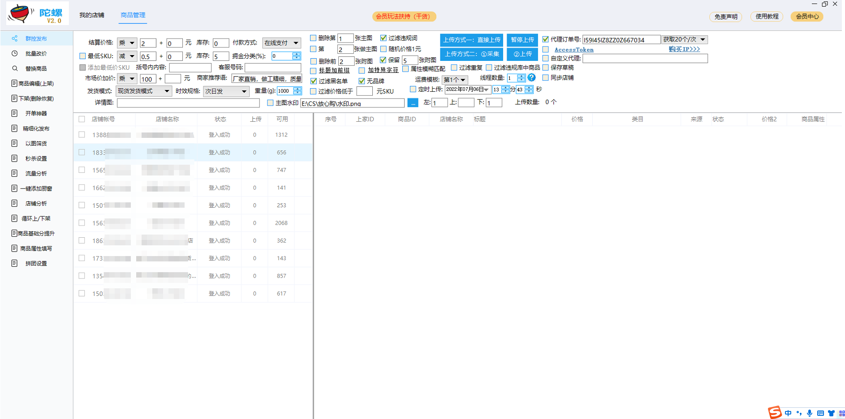Open the 付款方式 dropdown
845x419 pixels.
coord(281,43)
